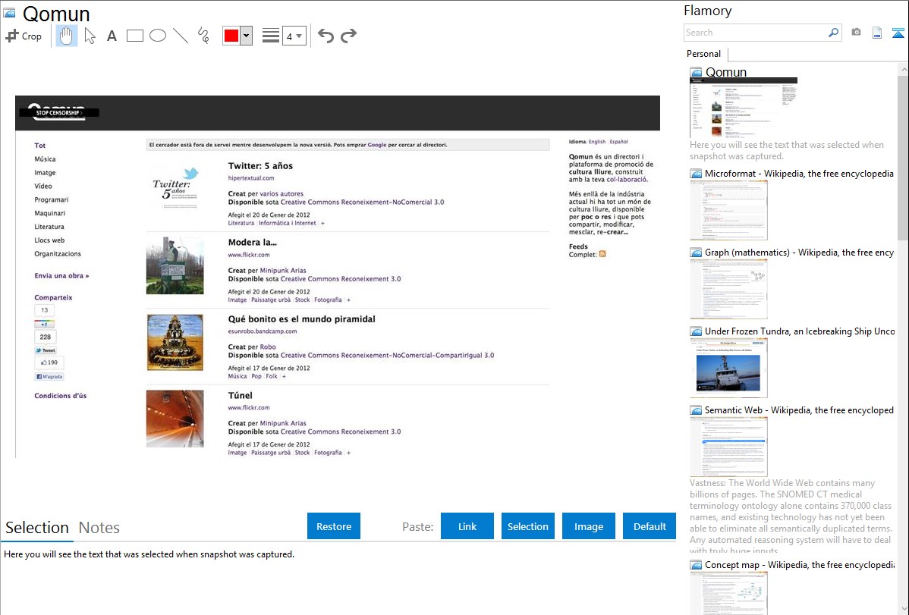
Task: Click the magnifier search icon
Action: point(833,33)
